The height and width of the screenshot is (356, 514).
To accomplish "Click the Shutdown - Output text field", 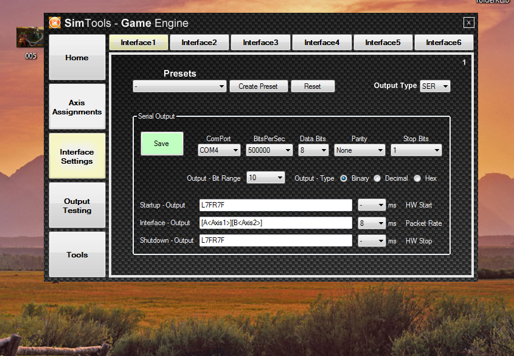I will [276, 240].
